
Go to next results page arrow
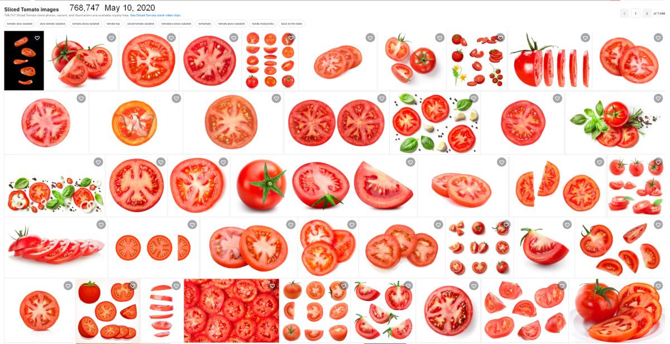click(647, 13)
